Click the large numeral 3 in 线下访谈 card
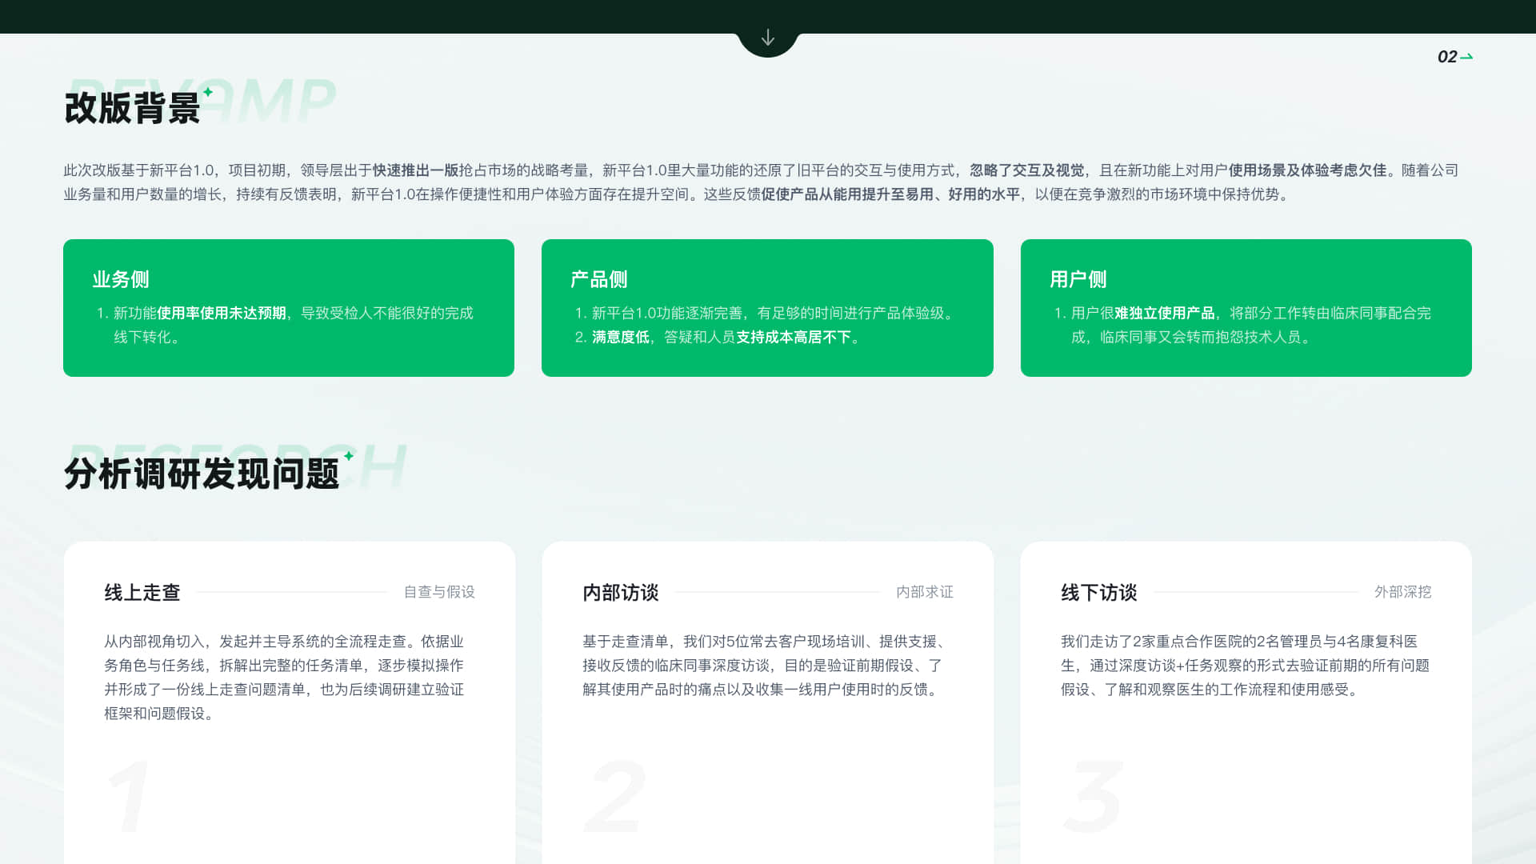The width and height of the screenshot is (1536, 864). point(1093,797)
